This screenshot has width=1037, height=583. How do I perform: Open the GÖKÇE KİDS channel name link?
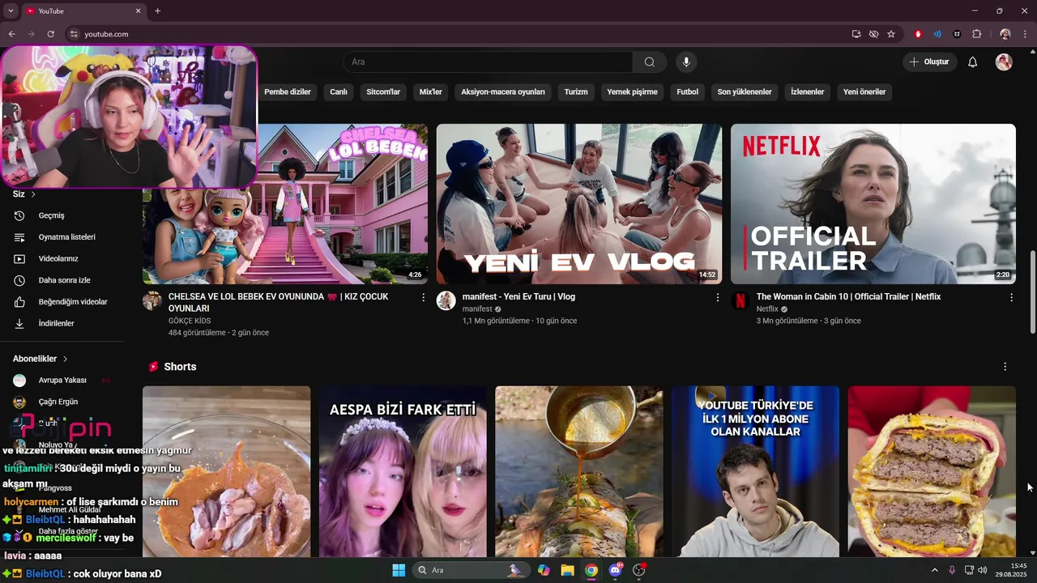pos(190,321)
